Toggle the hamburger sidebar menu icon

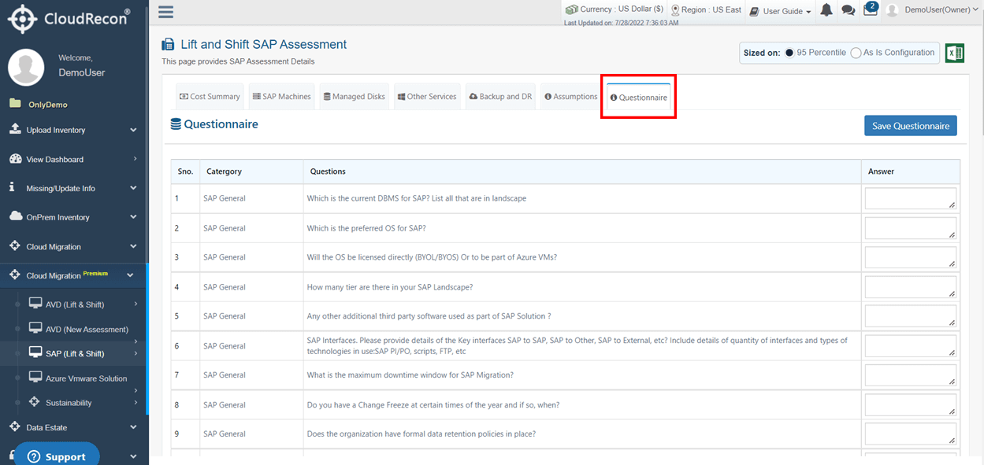(x=165, y=12)
